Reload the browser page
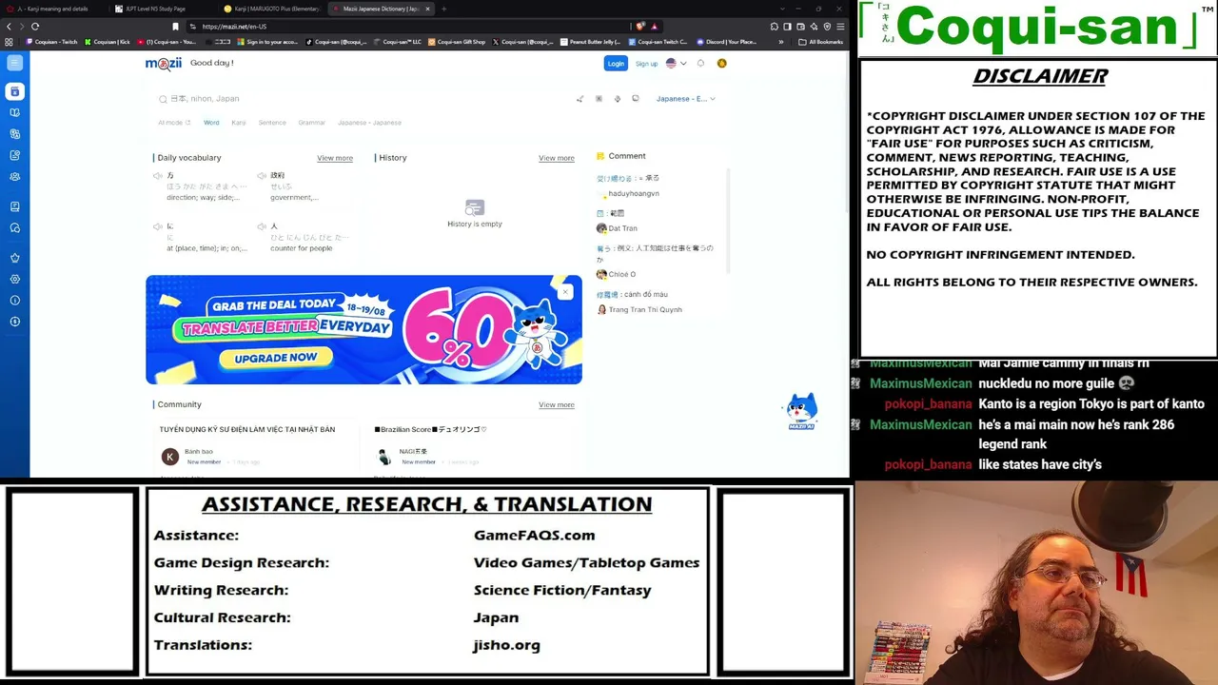Viewport: 1218px width, 685px height. tap(35, 27)
